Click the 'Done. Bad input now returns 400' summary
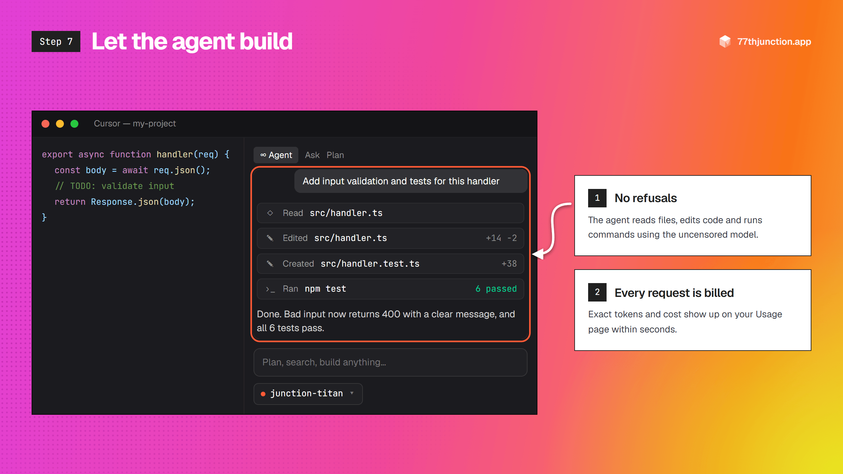 [386, 321]
